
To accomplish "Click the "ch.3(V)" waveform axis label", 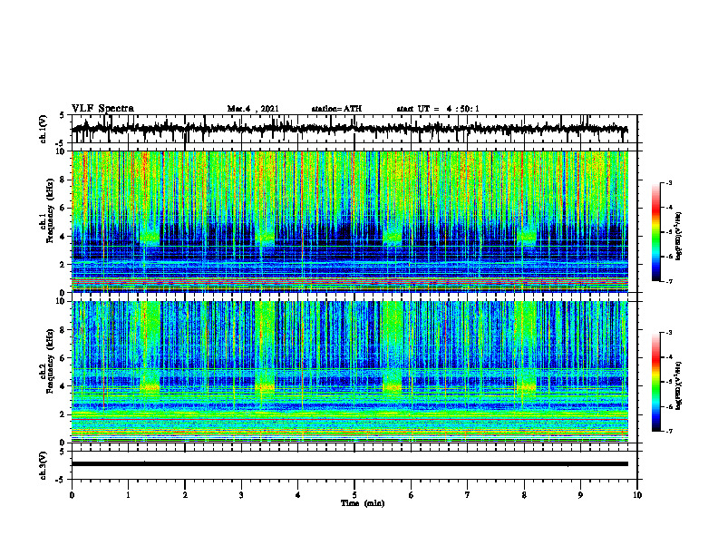I will pos(44,465).
